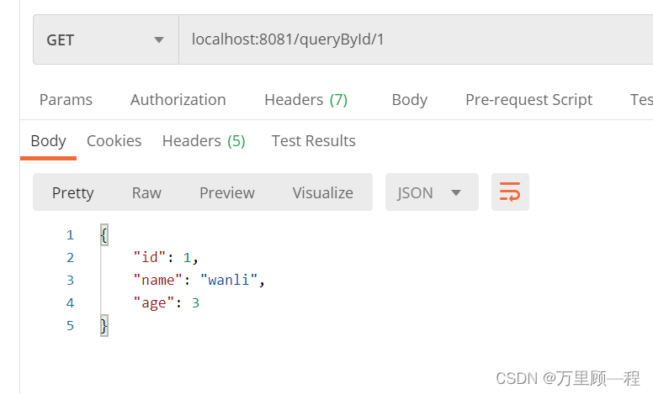Open the GET method dropdown
The width and height of the screenshot is (653, 394).
click(x=106, y=39)
